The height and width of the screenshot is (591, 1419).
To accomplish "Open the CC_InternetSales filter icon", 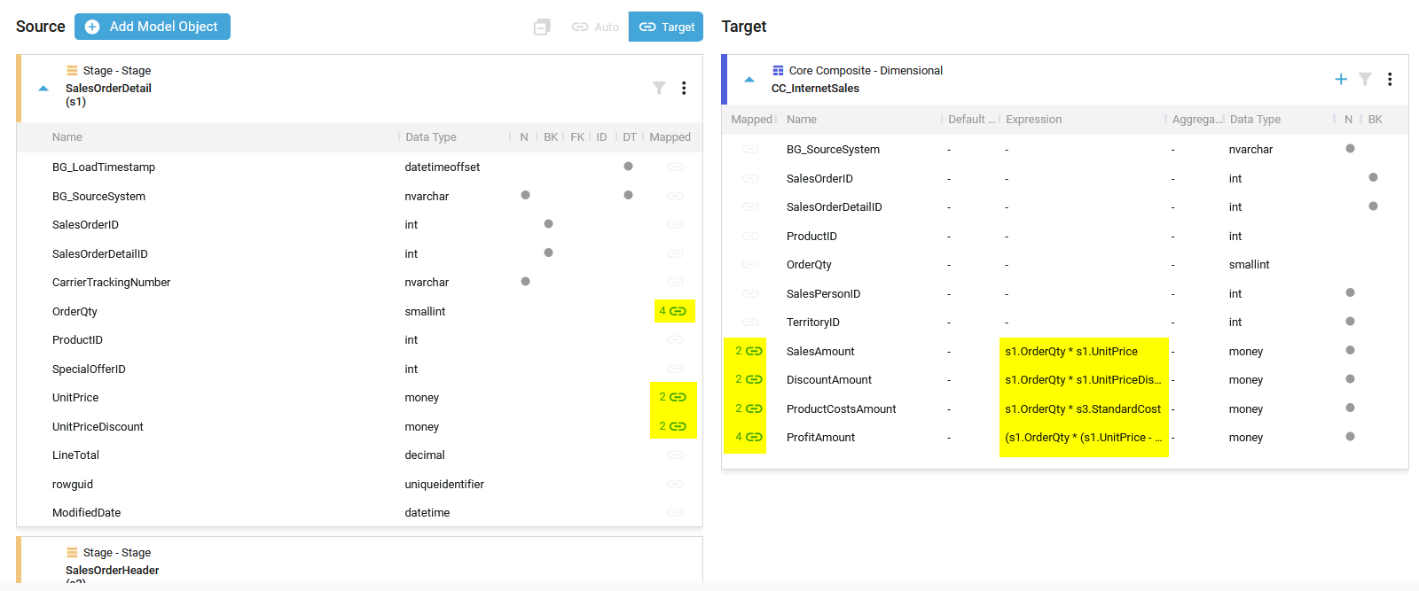I will coord(1365,80).
